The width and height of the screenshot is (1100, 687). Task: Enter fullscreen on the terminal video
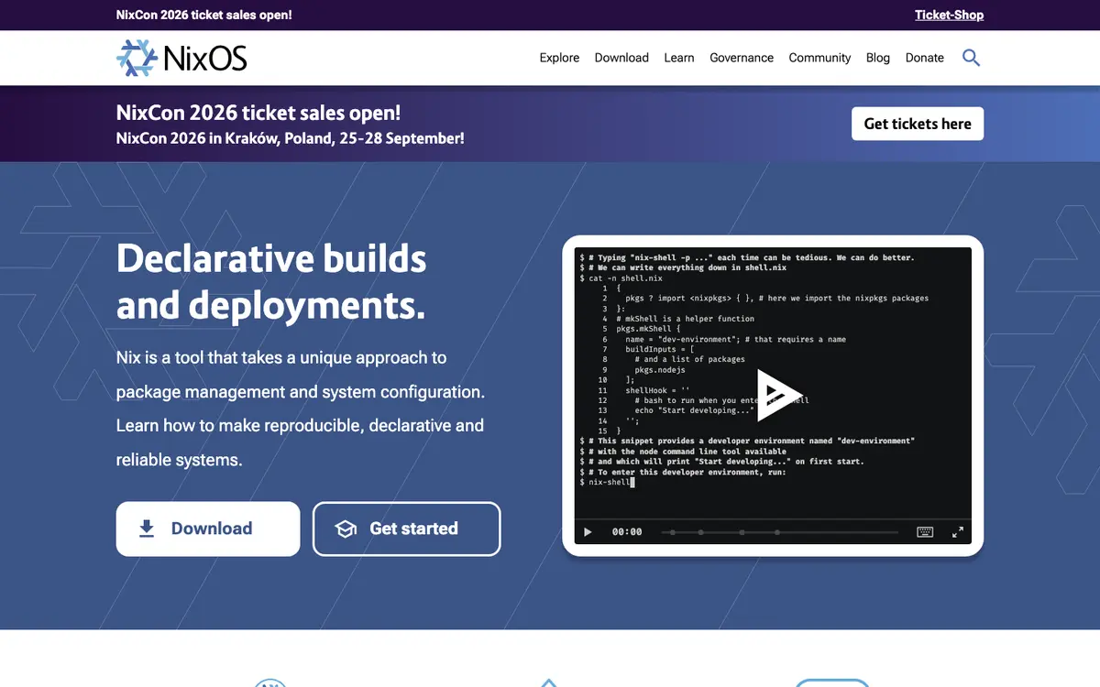(958, 531)
